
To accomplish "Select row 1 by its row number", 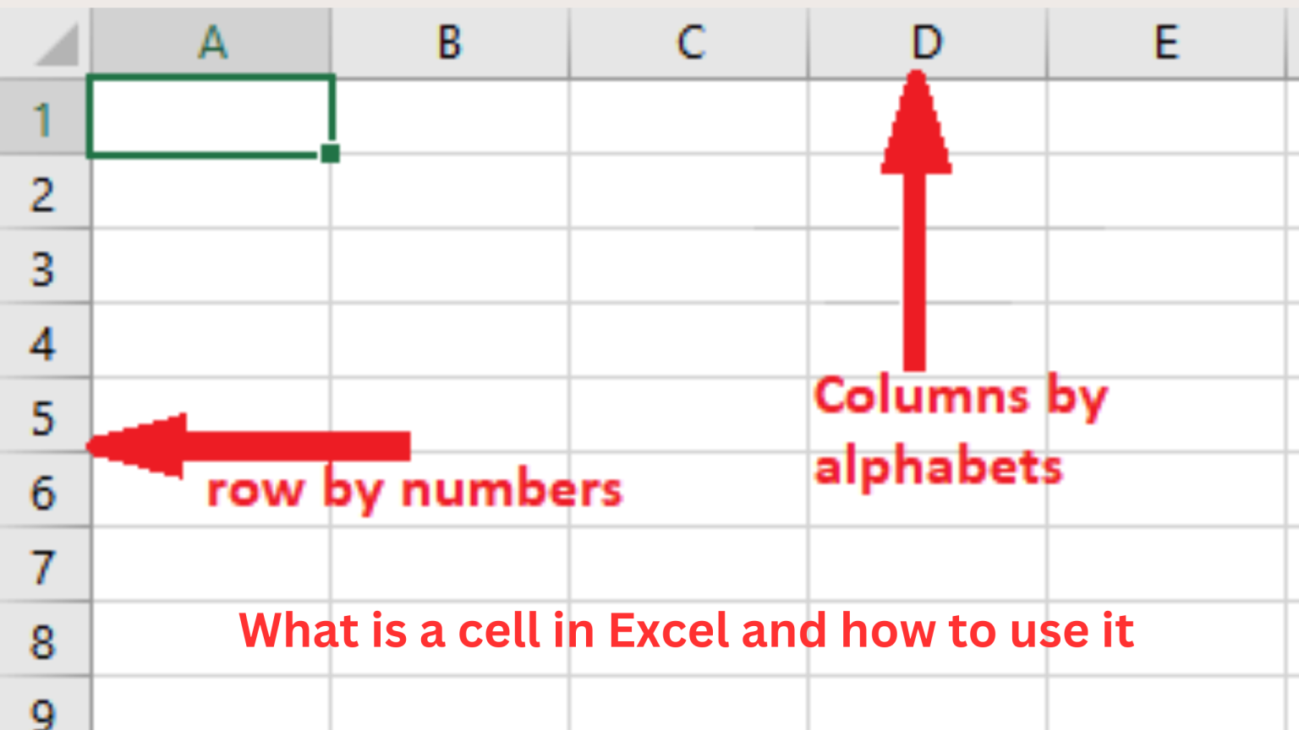I will click(42, 118).
